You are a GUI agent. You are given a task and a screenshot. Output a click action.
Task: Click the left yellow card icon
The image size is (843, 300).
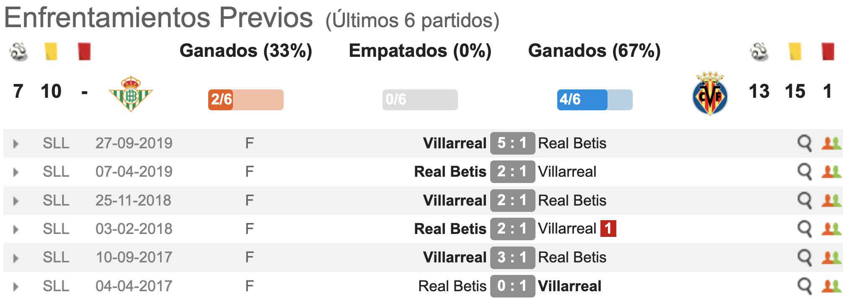(51, 52)
